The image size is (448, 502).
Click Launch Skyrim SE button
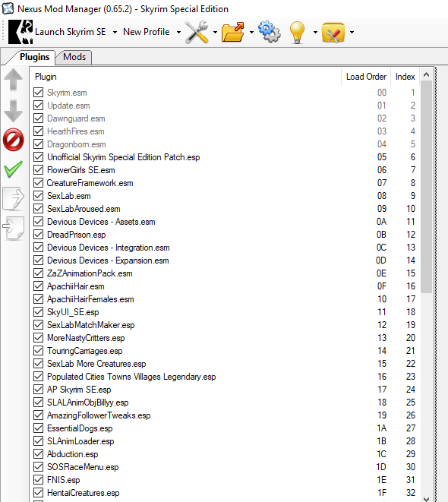[x=70, y=32]
